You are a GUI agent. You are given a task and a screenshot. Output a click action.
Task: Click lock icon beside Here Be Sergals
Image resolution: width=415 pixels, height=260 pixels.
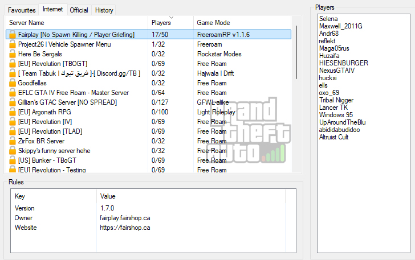pyautogui.click(x=13, y=54)
